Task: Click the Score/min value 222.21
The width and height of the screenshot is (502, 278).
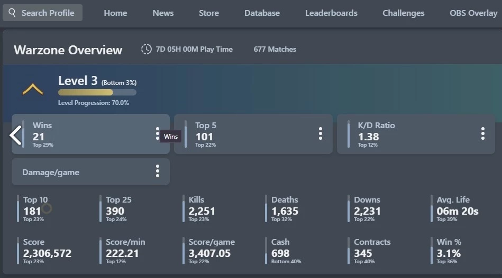Action: (x=122, y=253)
